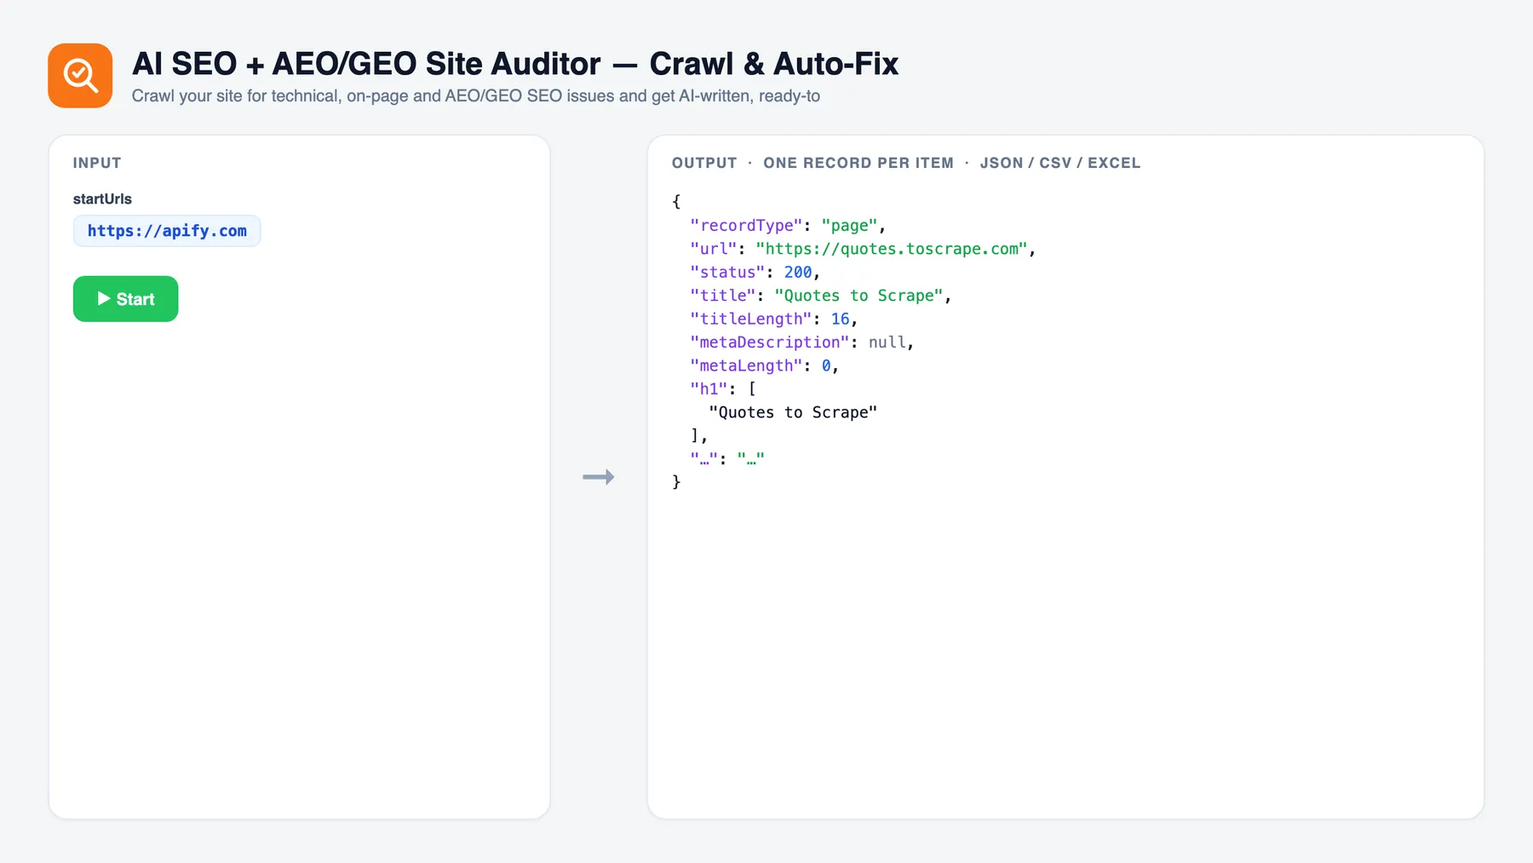Click the h1 array value "Quotes to Scrape"
Image resolution: width=1533 pixels, height=863 pixels.
793,412
